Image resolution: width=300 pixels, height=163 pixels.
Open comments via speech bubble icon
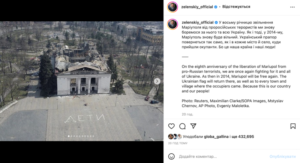(182, 126)
